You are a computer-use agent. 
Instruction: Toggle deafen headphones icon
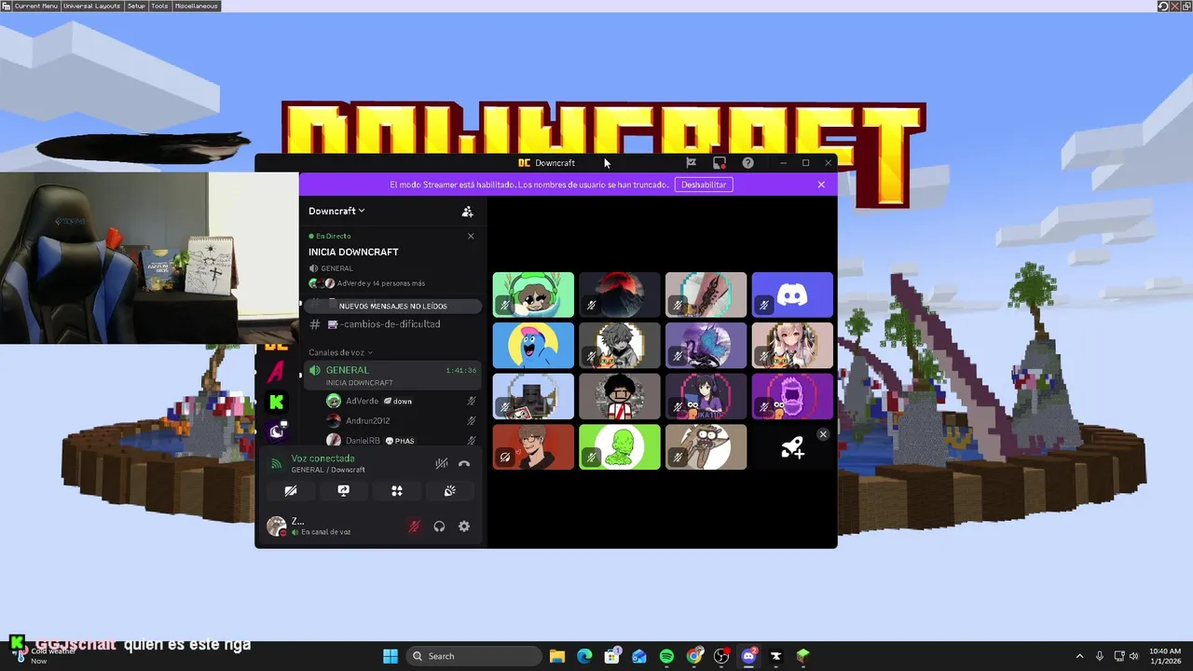439,527
